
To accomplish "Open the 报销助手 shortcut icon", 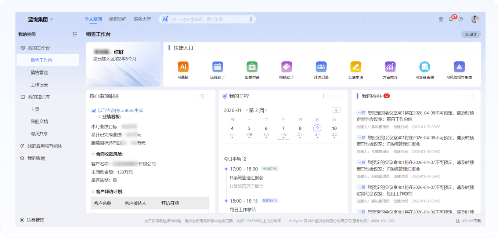I will [286, 67].
